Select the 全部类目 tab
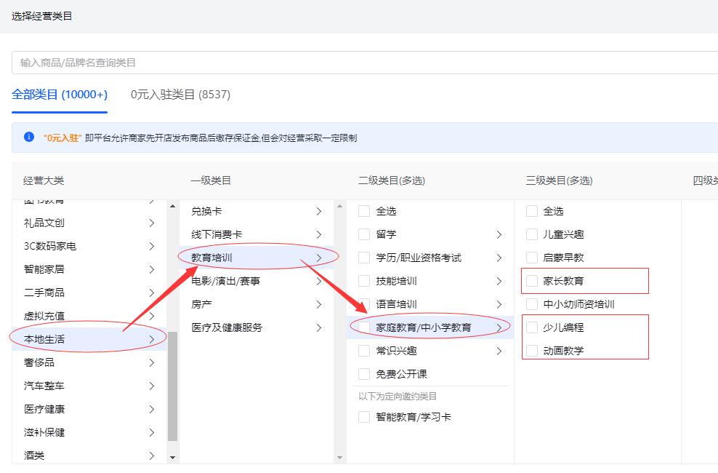 point(60,95)
